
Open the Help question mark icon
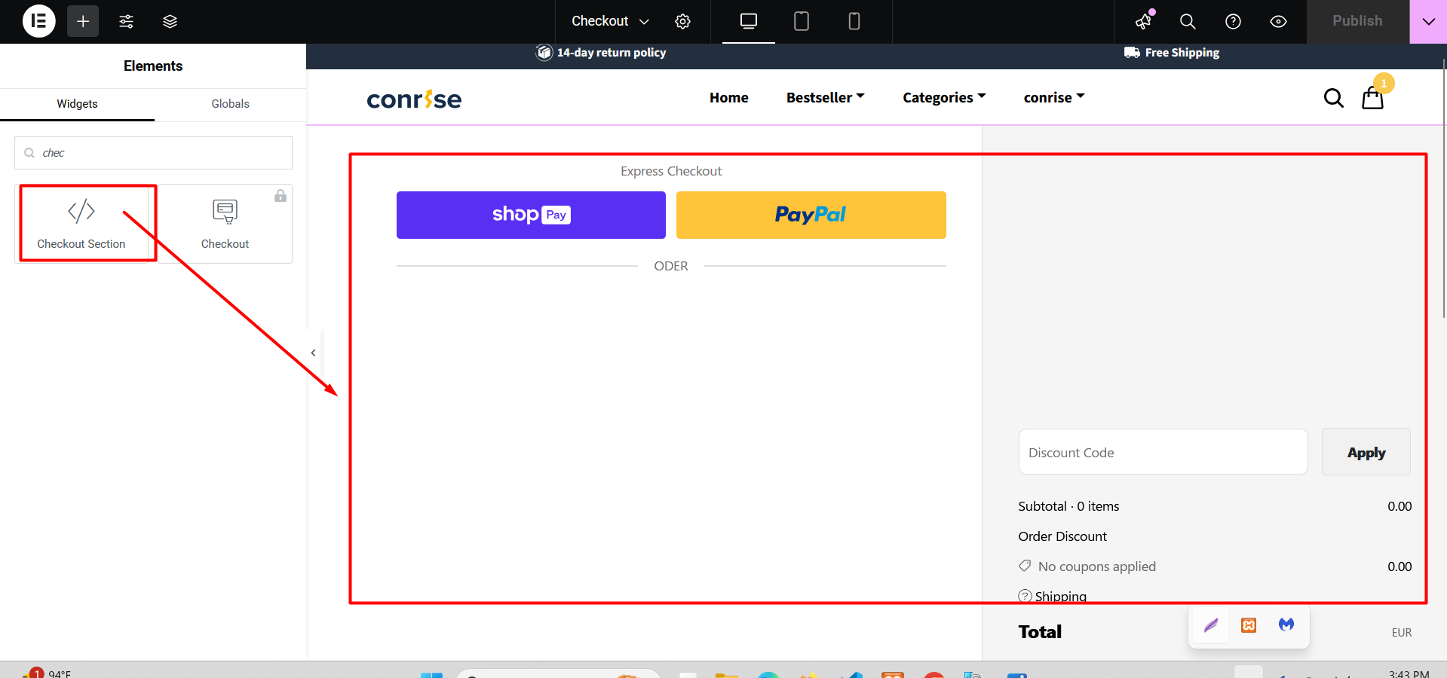coord(1233,21)
